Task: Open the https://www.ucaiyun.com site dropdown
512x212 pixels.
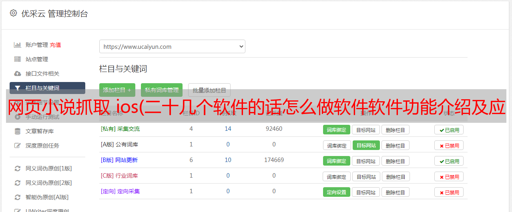Action: tap(172, 46)
